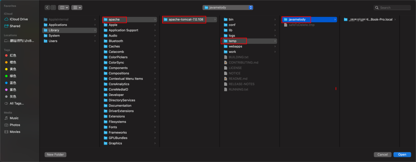This screenshot has width=416, height=162.
Task: Select the webapps folder
Action: (249, 47)
